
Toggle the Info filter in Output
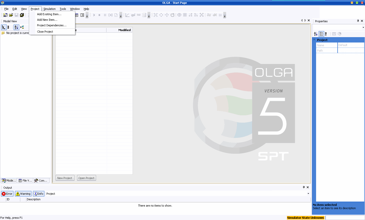point(39,194)
